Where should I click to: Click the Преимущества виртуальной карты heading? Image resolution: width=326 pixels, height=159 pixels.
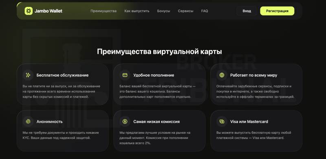point(159,52)
